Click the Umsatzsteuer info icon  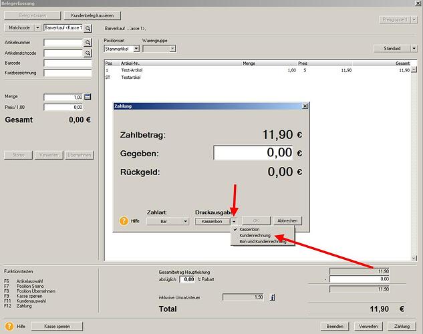(x=273, y=297)
